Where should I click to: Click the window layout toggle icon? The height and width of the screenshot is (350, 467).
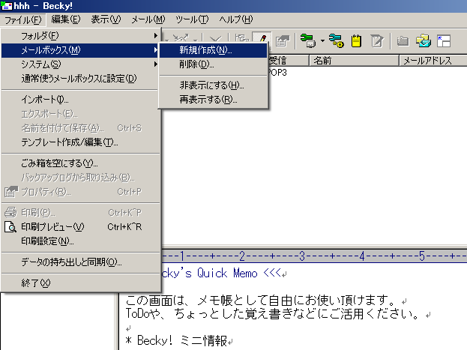(444, 40)
